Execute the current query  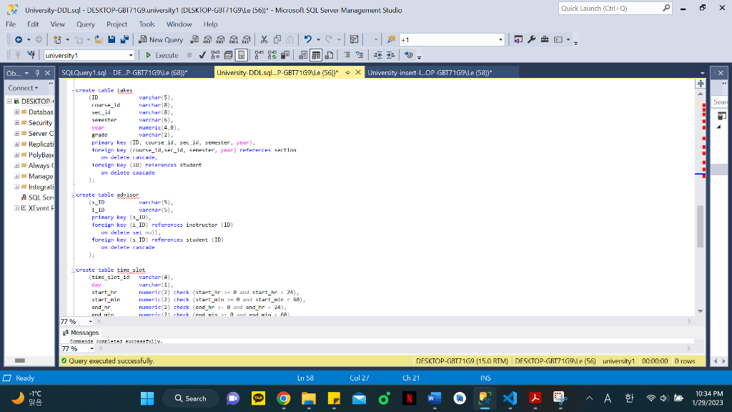point(162,54)
